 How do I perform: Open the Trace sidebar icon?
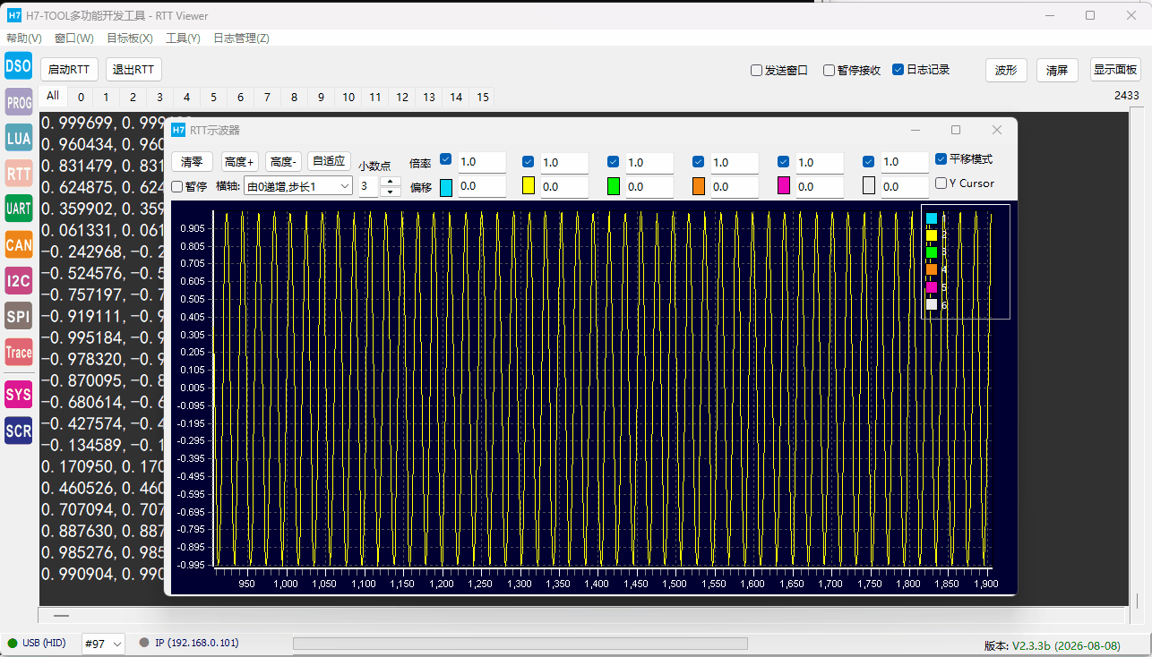pyautogui.click(x=18, y=352)
